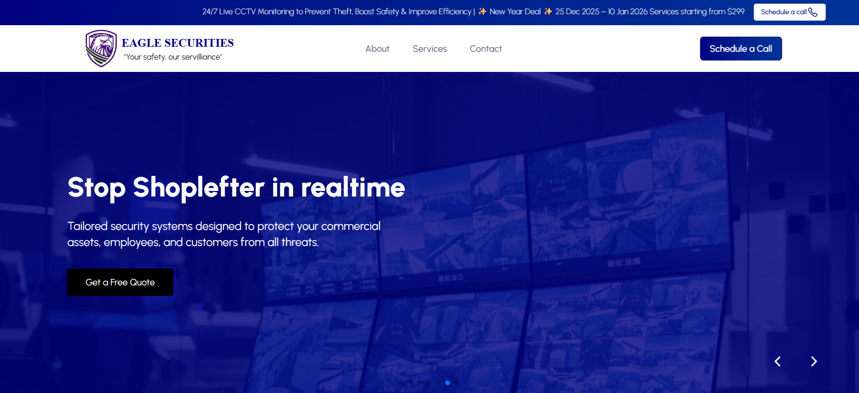The height and width of the screenshot is (393, 859).
Task: Click the top banner Schedule a call button
Action: coord(789,12)
